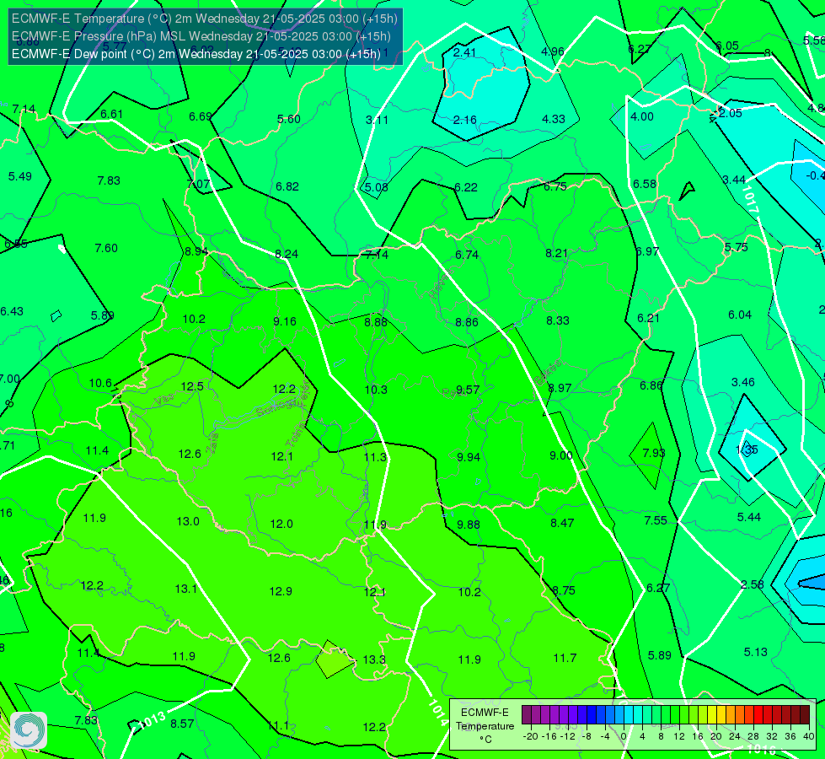Screen dimensions: 825x759
Task: Click the 13.0 temperature value
Action: [188, 521]
